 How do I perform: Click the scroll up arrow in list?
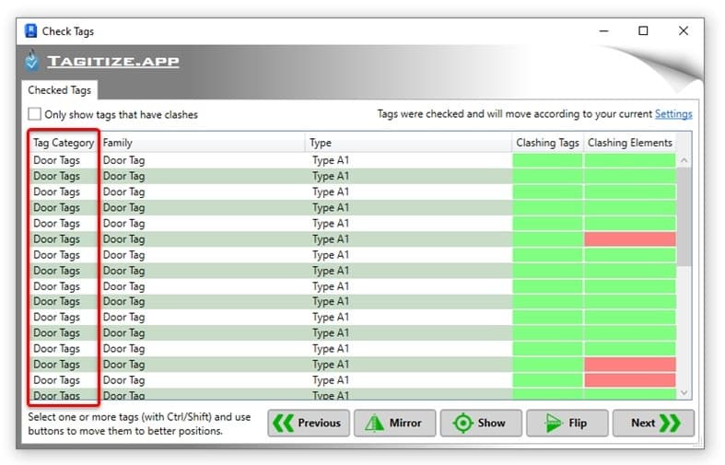point(684,160)
